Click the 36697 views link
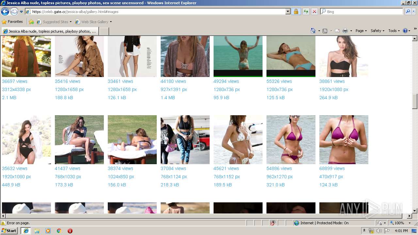The image size is (418, 235). coord(15,81)
